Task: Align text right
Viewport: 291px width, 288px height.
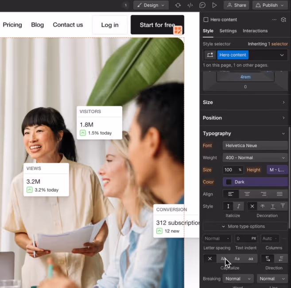Action: (x=264, y=194)
